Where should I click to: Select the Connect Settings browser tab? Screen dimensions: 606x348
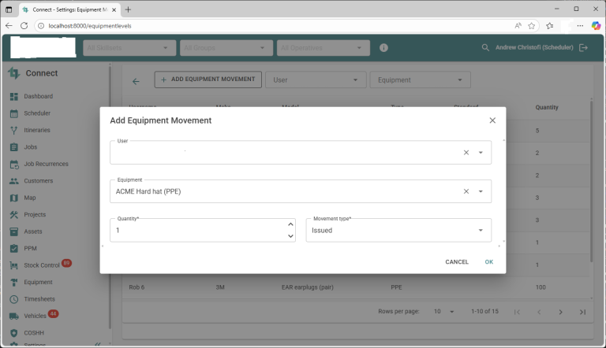[x=69, y=9]
